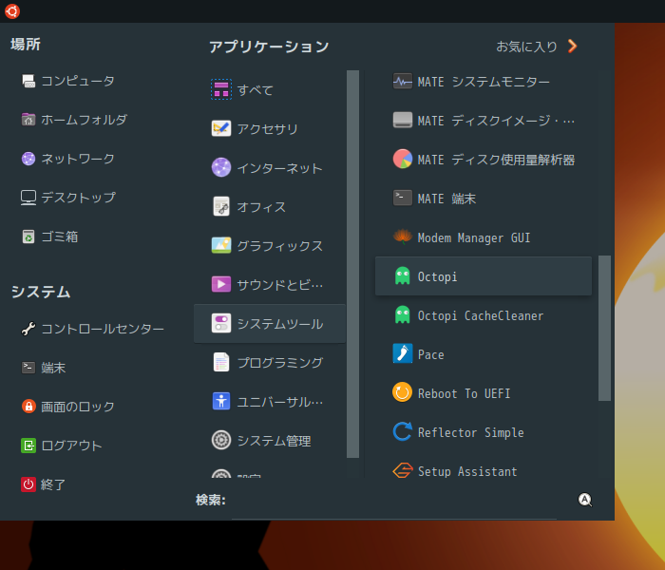Image resolution: width=665 pixels, height=570 pixels.
Task: Launch Reboot To UEFI icon
Action: coord(403,392)
